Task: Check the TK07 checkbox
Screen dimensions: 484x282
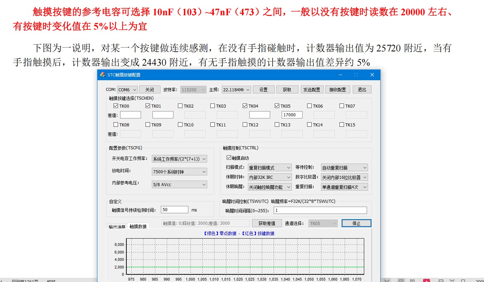Action: [x=342, y=106]
